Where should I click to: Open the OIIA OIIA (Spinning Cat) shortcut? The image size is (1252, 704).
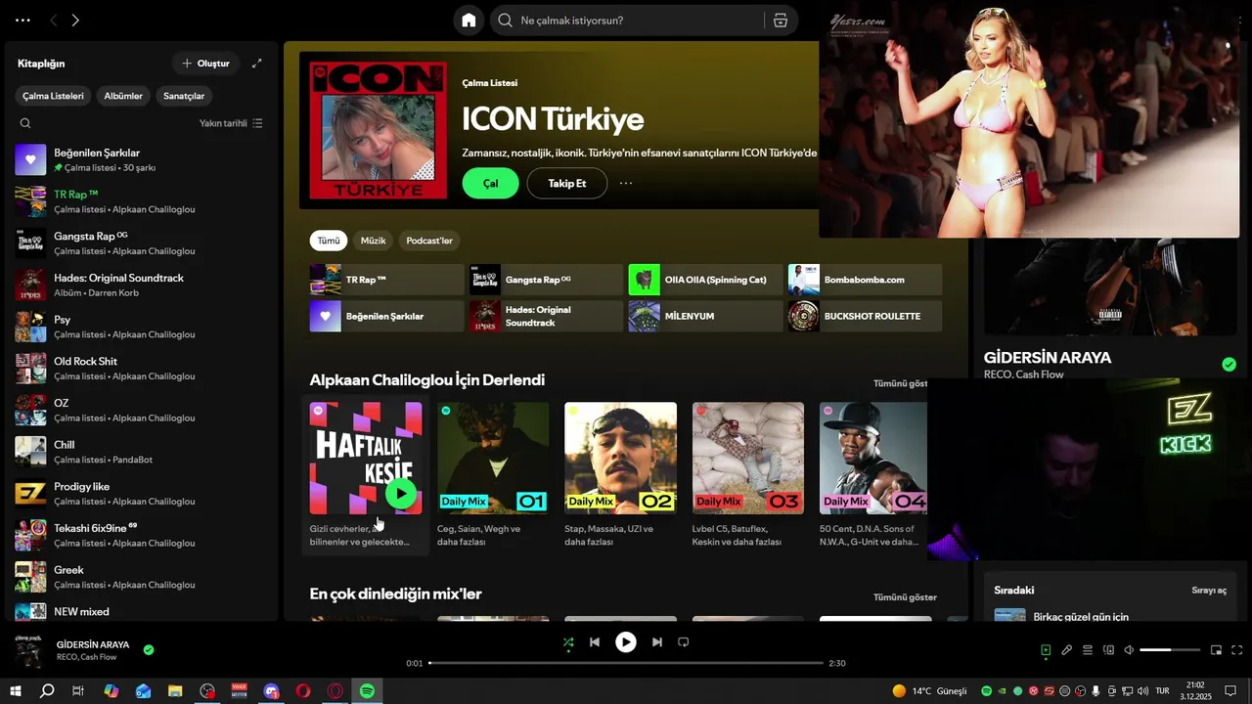point(705,280)
